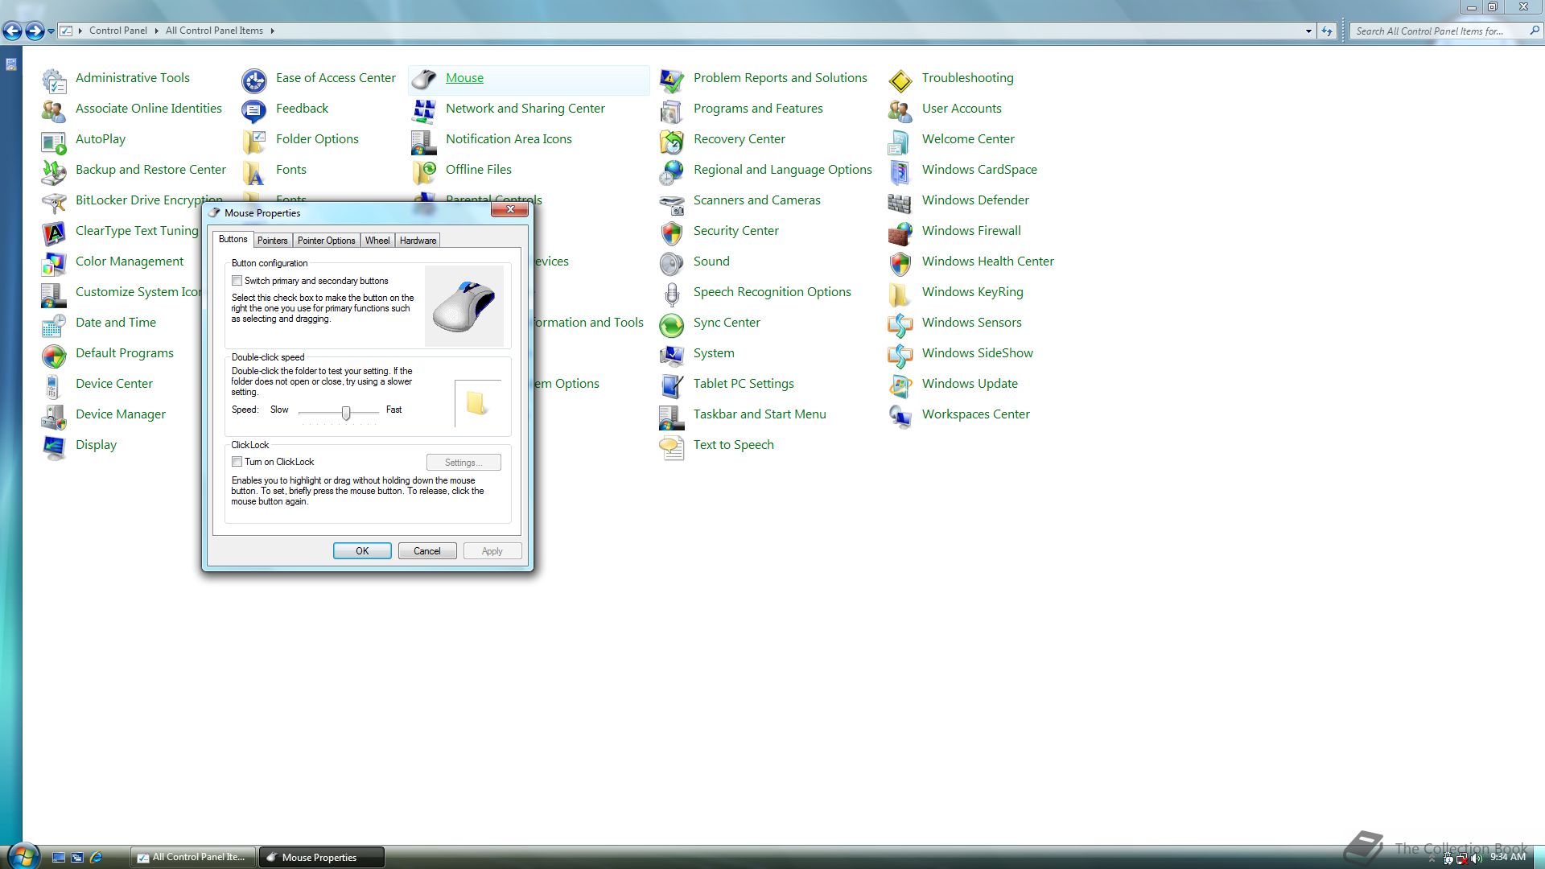Click the Start orb on taskbar

tap(23, 856)
